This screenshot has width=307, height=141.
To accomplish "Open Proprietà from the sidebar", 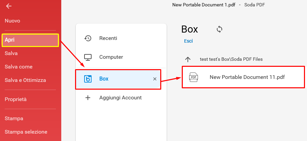I will click(16, 99).
